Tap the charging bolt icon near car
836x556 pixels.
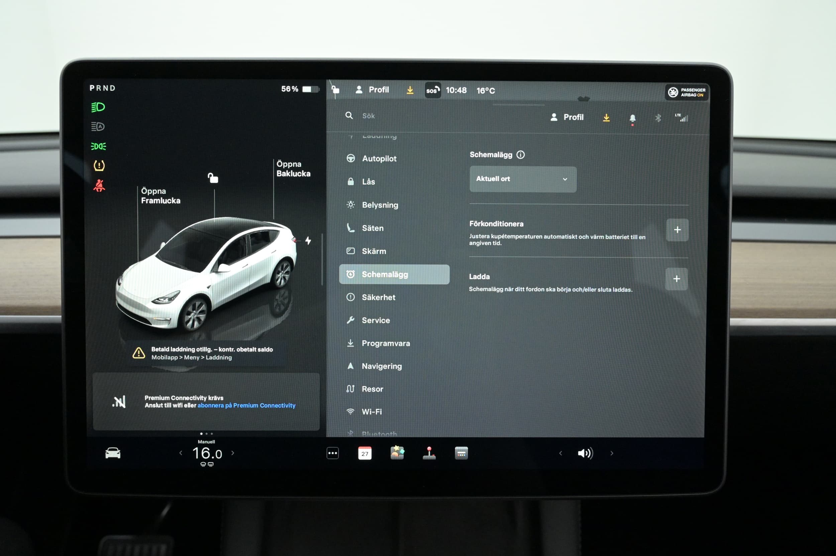(308, 241)
